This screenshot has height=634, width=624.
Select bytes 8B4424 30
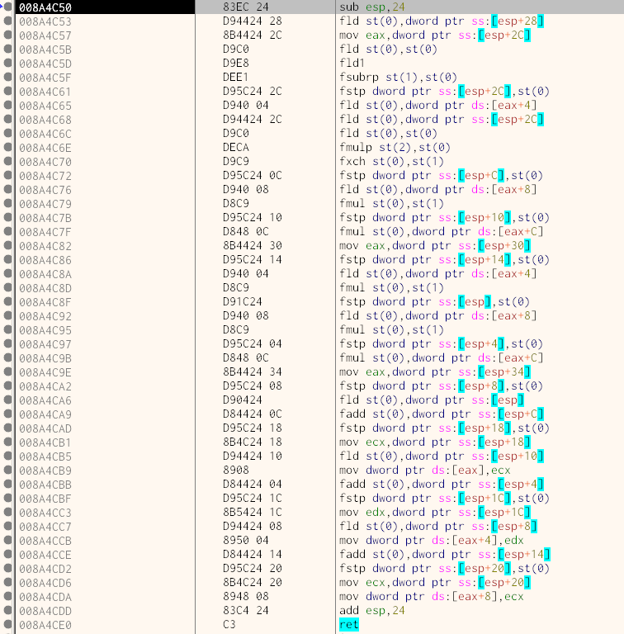tap(253, 245)
